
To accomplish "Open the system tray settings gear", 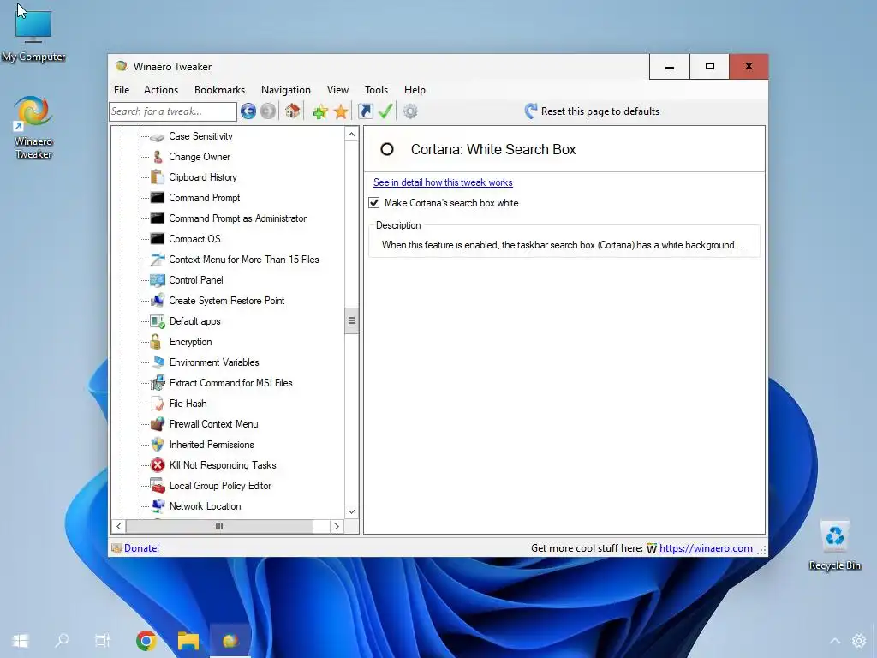I will point(858,641).
